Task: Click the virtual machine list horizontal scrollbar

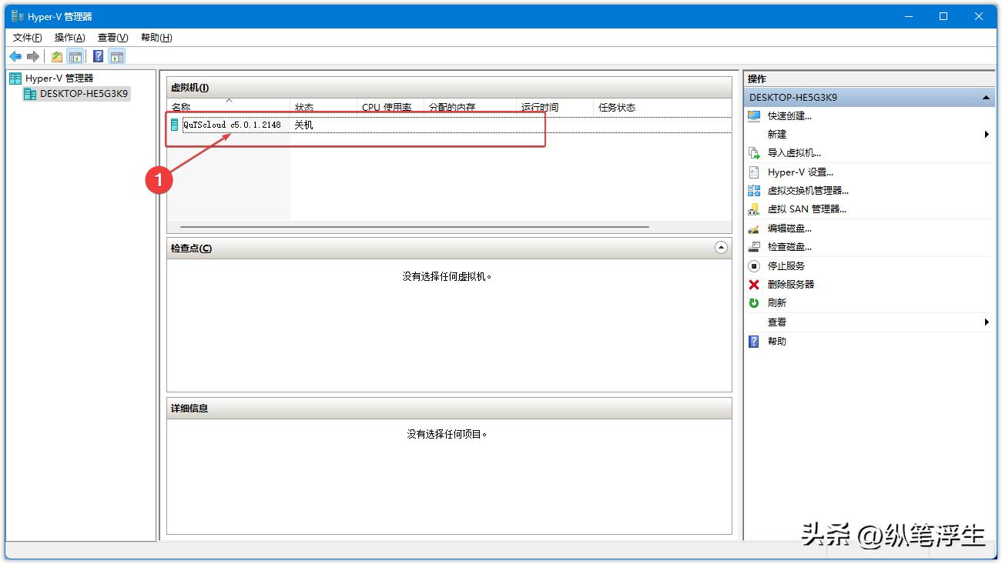Action: [414, 227]
